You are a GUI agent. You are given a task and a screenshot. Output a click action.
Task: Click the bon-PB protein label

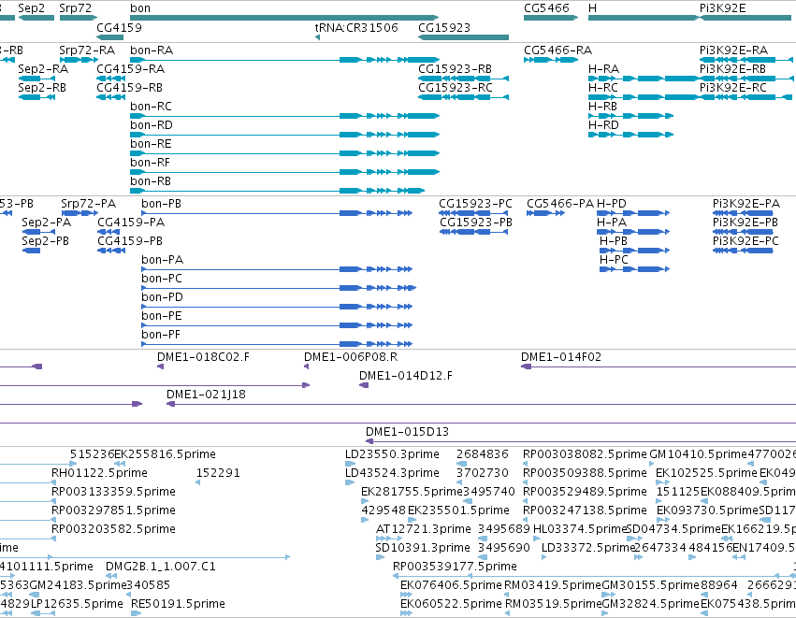click(x=162, y=204)
